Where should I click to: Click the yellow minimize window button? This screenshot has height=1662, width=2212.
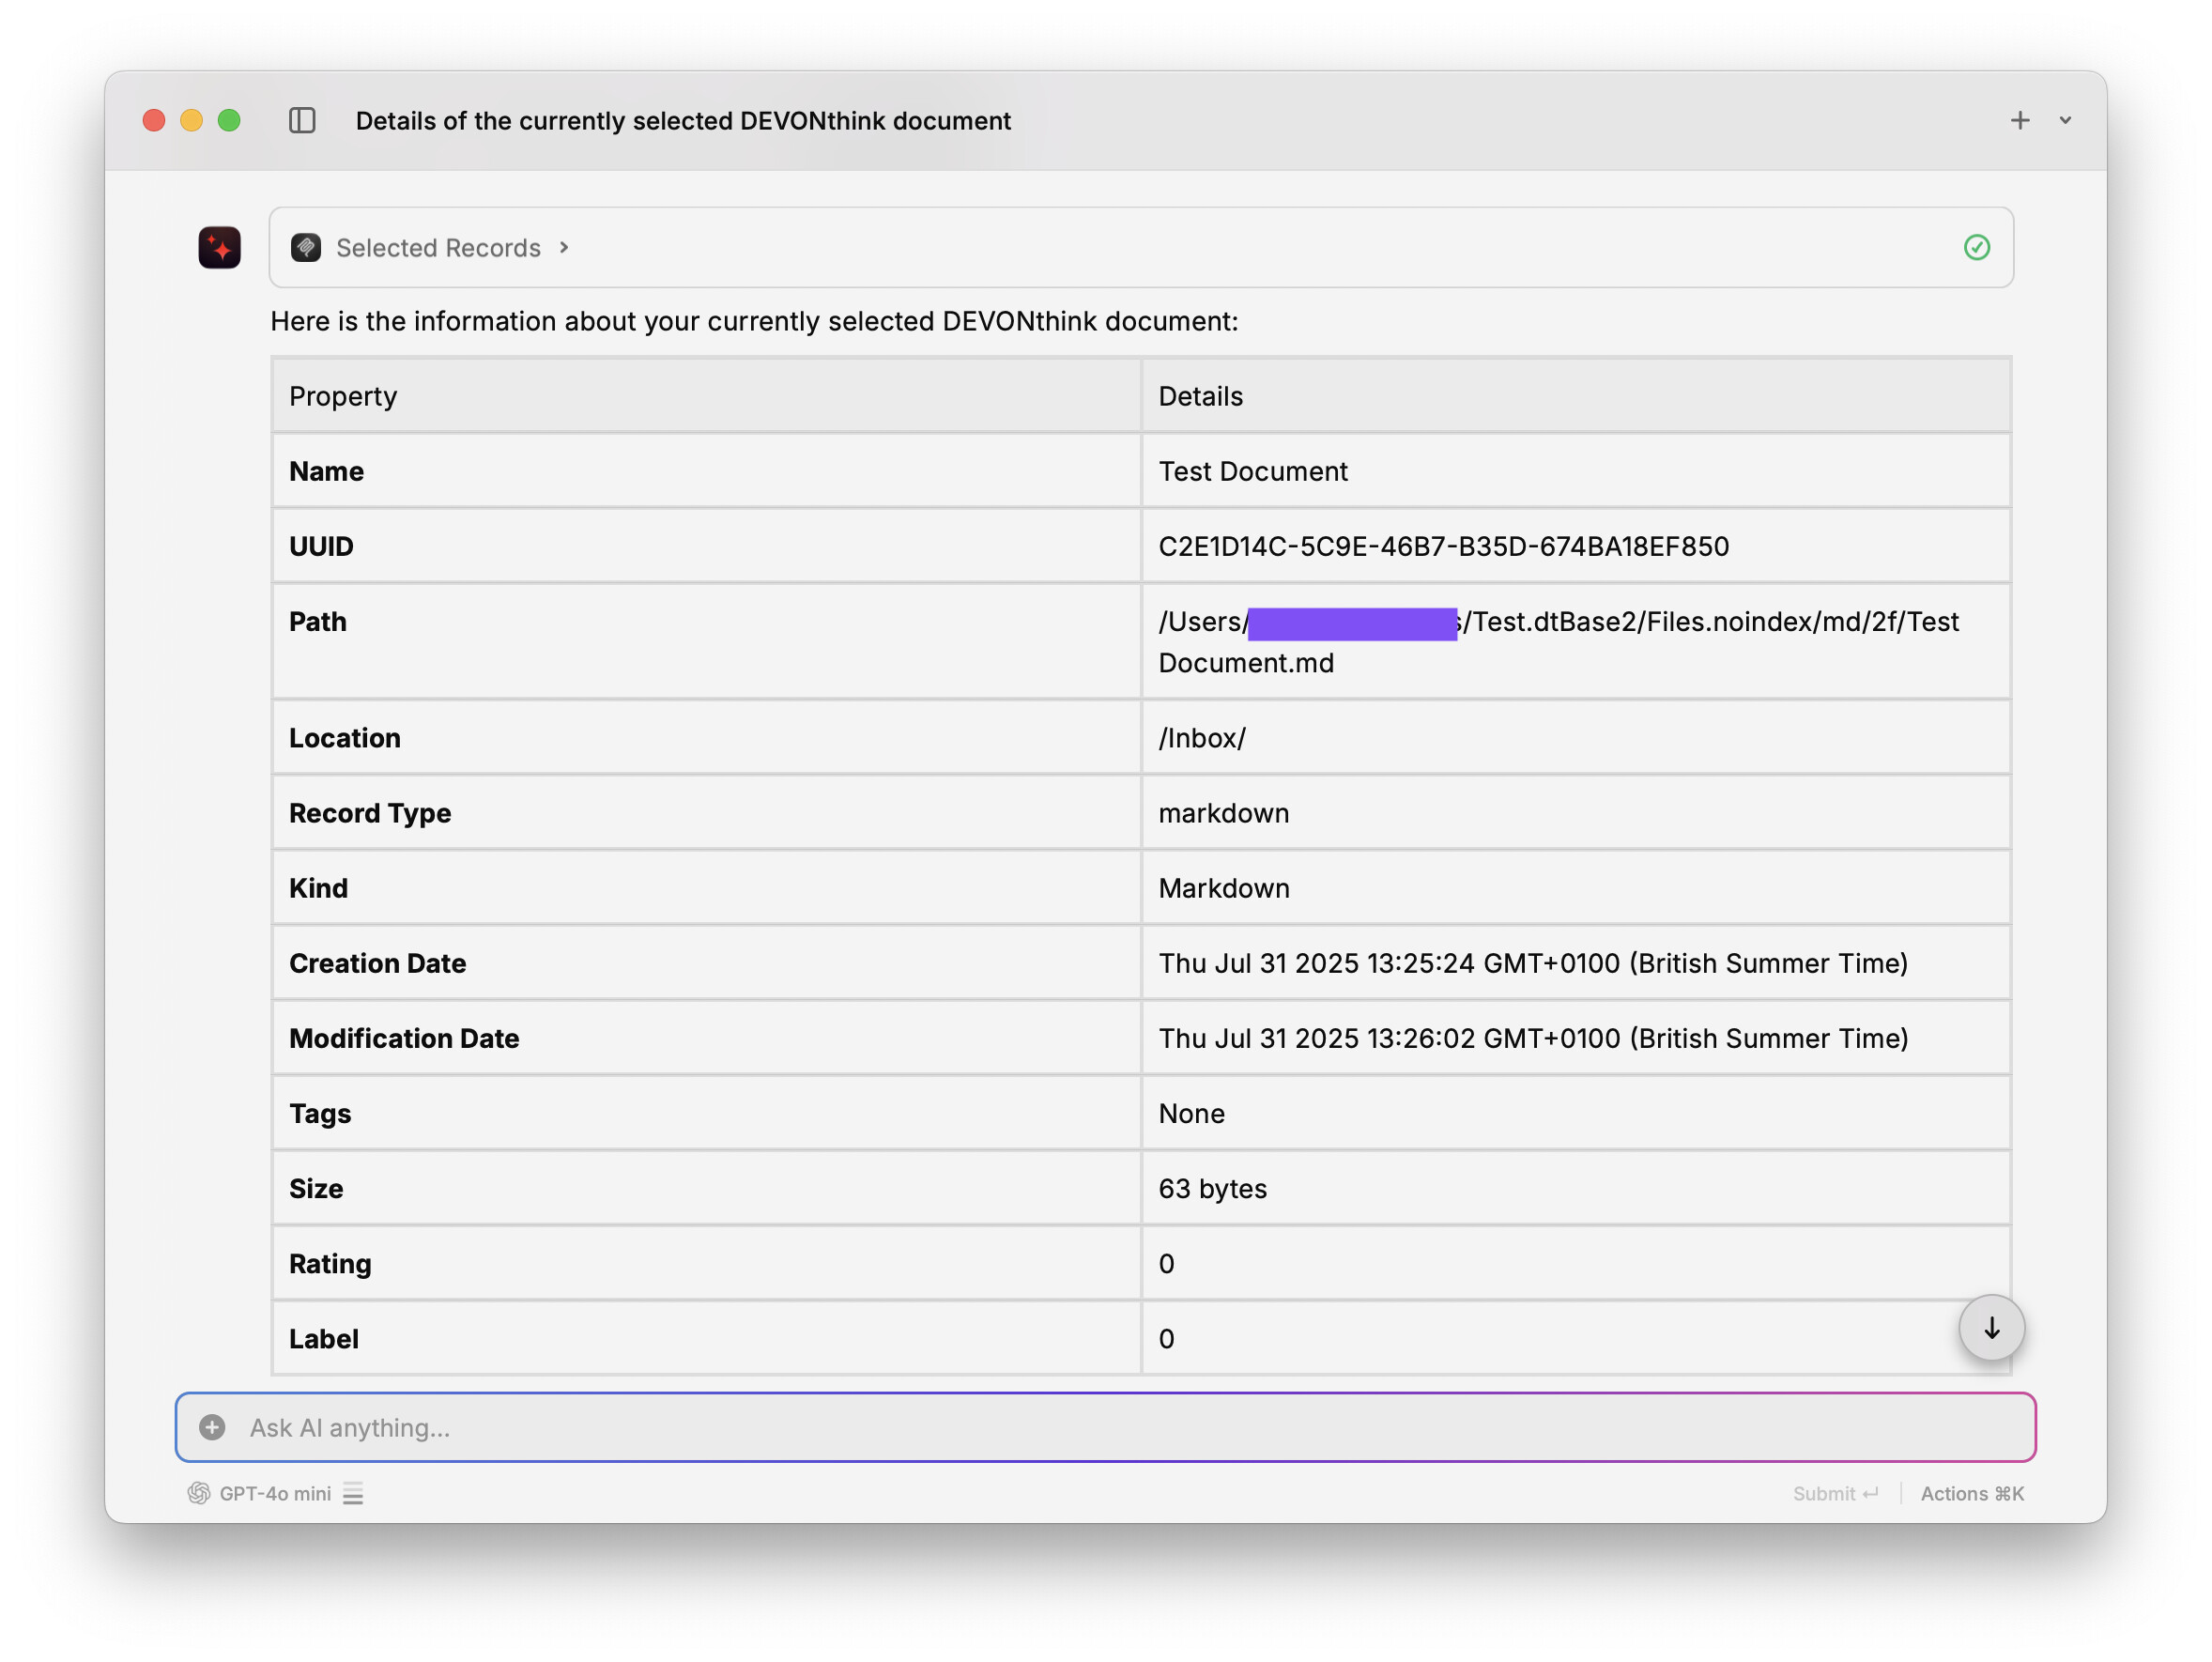pyautogui.click(x=191, y=121)
